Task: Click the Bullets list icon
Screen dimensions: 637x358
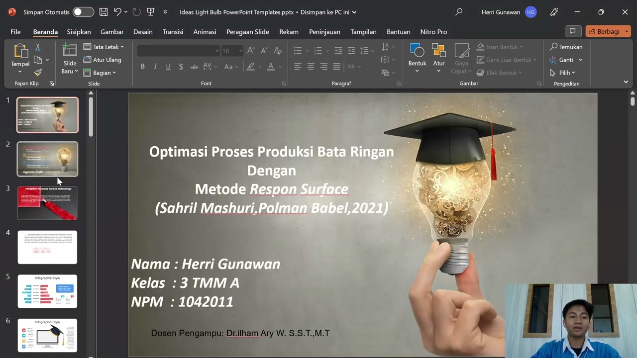Action: 298,51
